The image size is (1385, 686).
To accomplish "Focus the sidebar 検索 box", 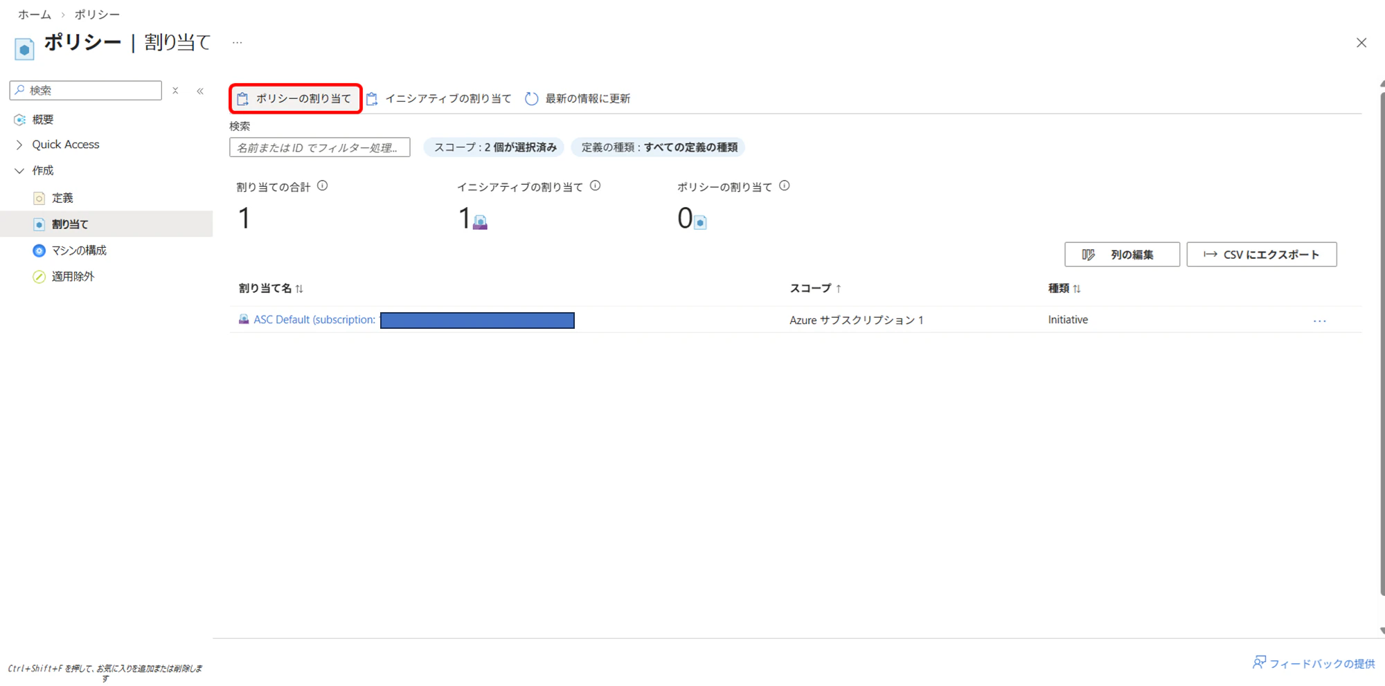I will tap(86, 90).
